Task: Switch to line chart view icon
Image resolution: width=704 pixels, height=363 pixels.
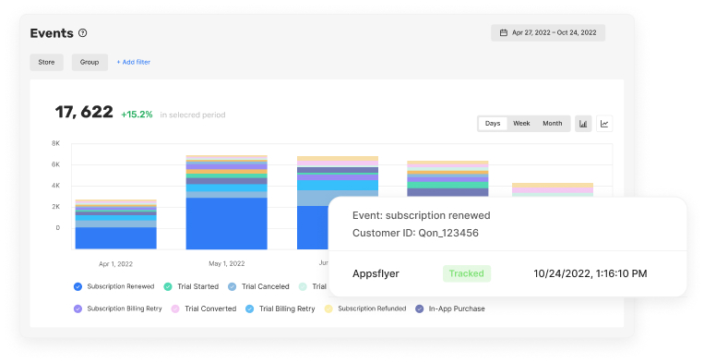Action: click(604, 124)
